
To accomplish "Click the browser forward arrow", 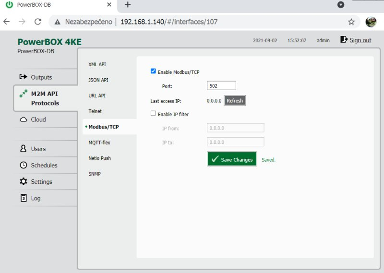I will click(x=22, y=22).
